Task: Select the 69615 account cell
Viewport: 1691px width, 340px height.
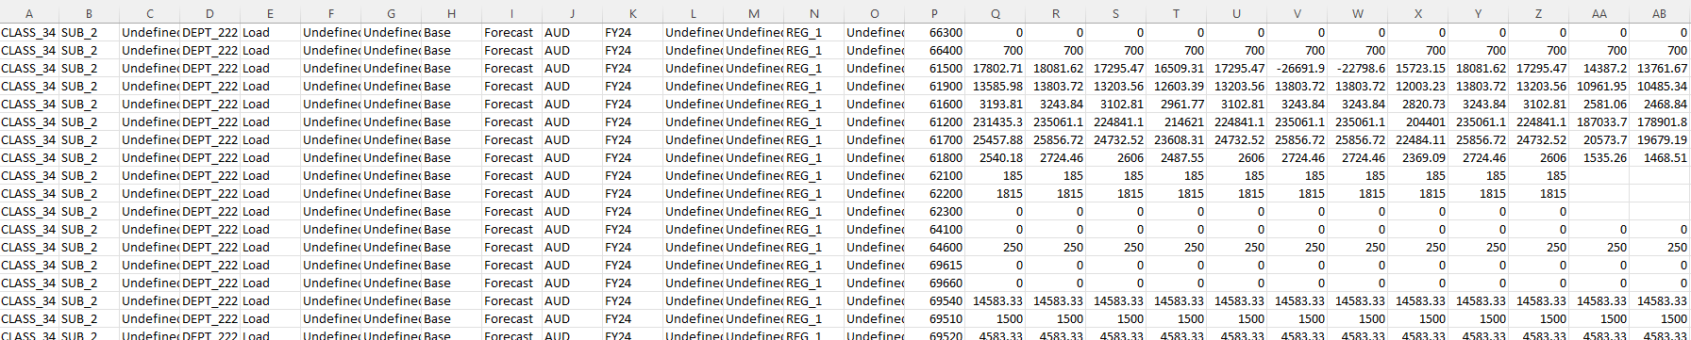Action: (x=935, y=265)
